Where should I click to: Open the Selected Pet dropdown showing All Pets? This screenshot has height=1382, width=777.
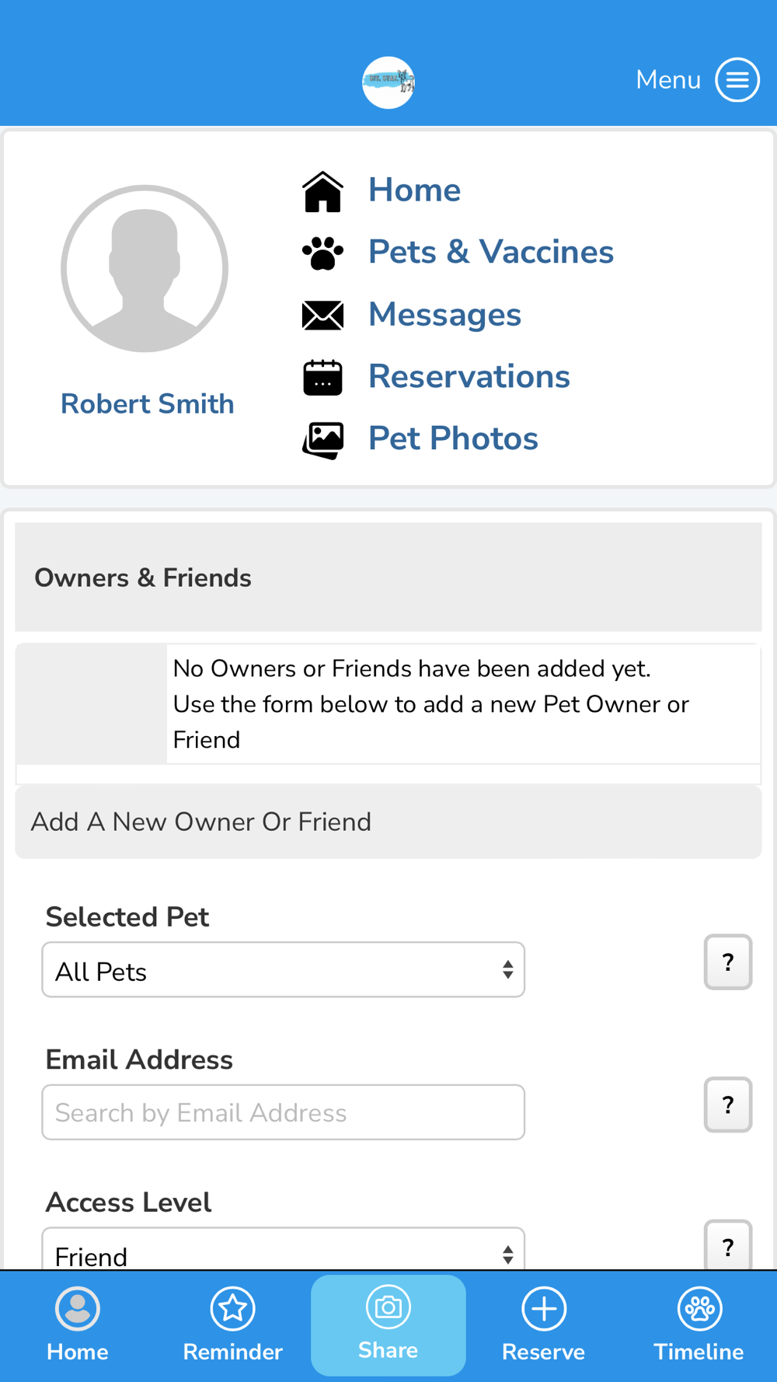point(284,969)
